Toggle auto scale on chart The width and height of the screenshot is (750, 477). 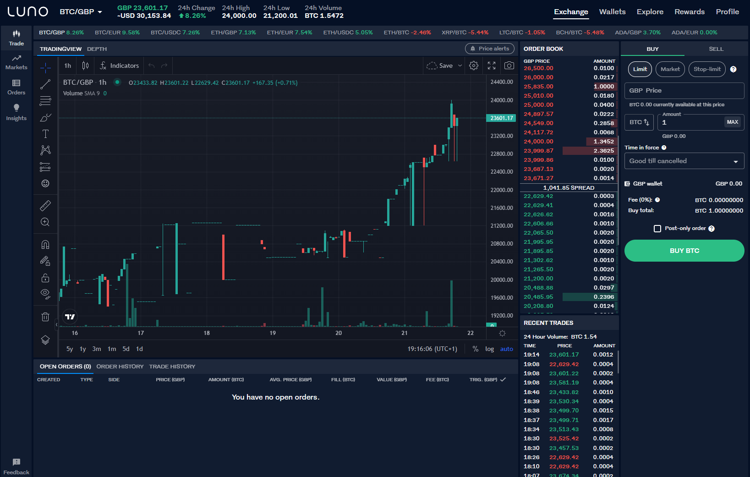click(x=506, y=349)
